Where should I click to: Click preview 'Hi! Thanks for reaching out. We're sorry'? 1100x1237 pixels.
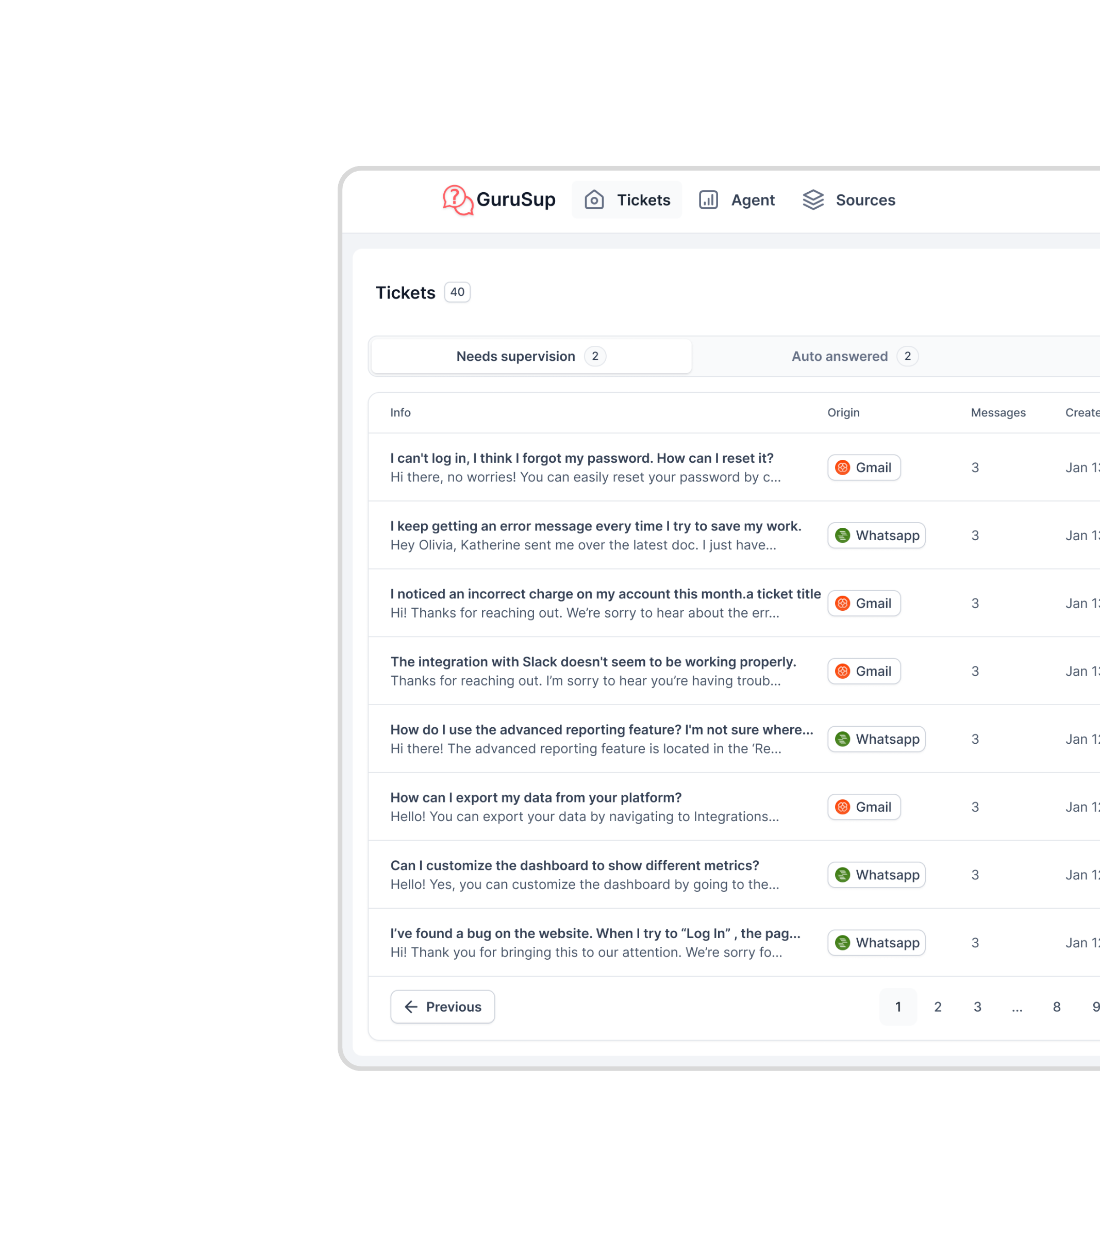point(585,612)
